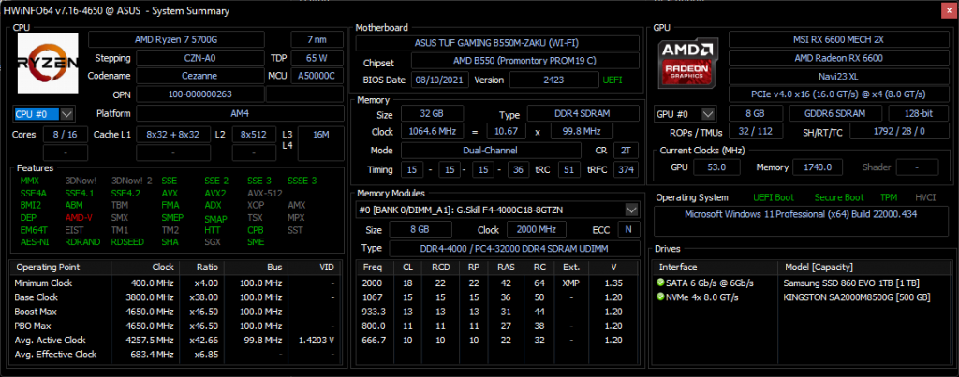959x377 pixels.
Task: Click the GPU memory clock 1740.0
Action: coord(817,167)
